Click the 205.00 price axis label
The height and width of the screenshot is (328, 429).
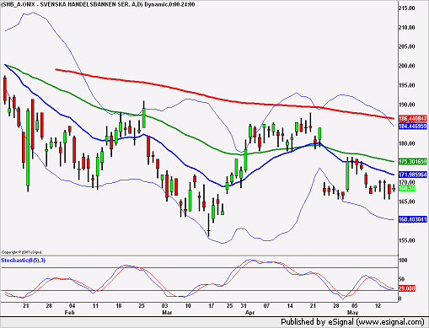tap(406, 46)
